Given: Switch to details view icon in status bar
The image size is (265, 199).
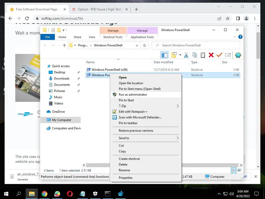Looking at the screenshot, I should (x=234, y=170).
